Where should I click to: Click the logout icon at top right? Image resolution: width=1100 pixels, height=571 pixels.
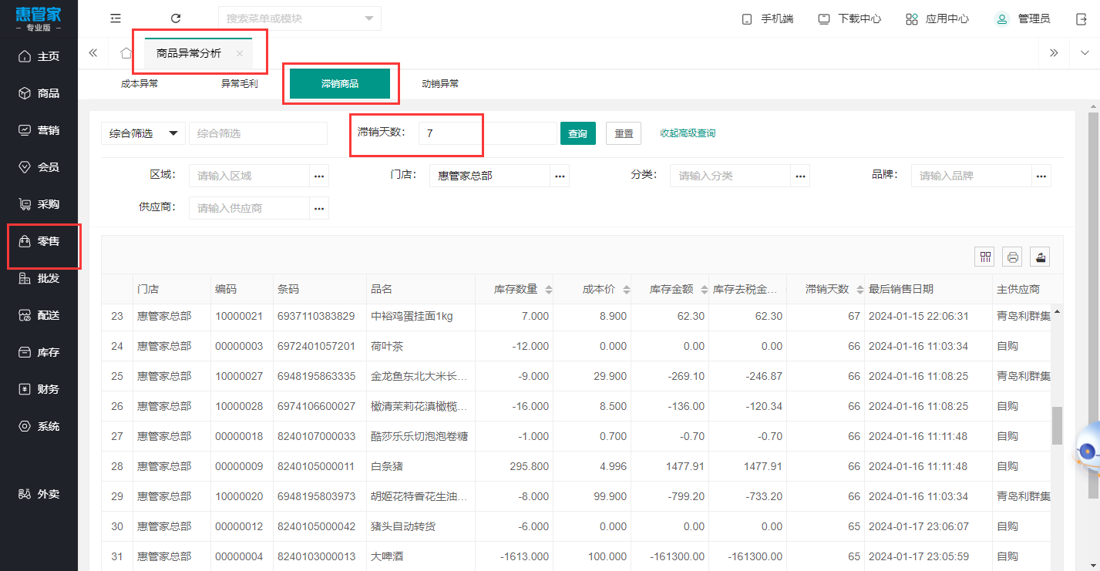pos(1081,18)
